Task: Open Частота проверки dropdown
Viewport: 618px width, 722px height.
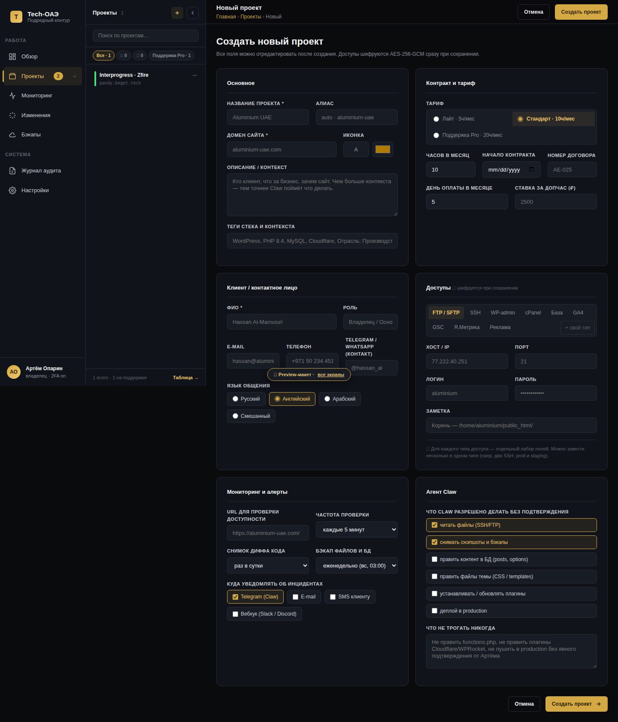Action: tap(357, 529)
